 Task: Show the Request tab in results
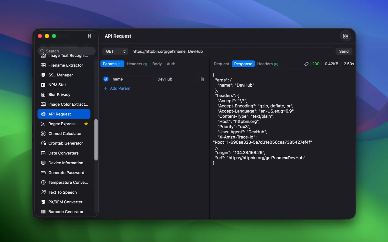[x=221, y=64]
